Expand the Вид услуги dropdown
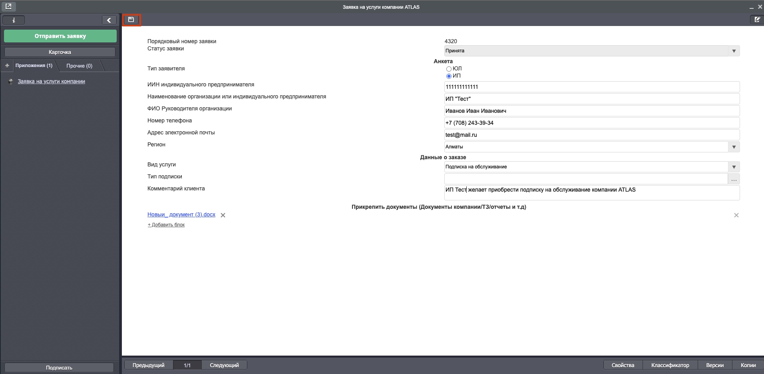Image resolution: width=764 pixels, height=374 pixels. [x=734, y=167]
